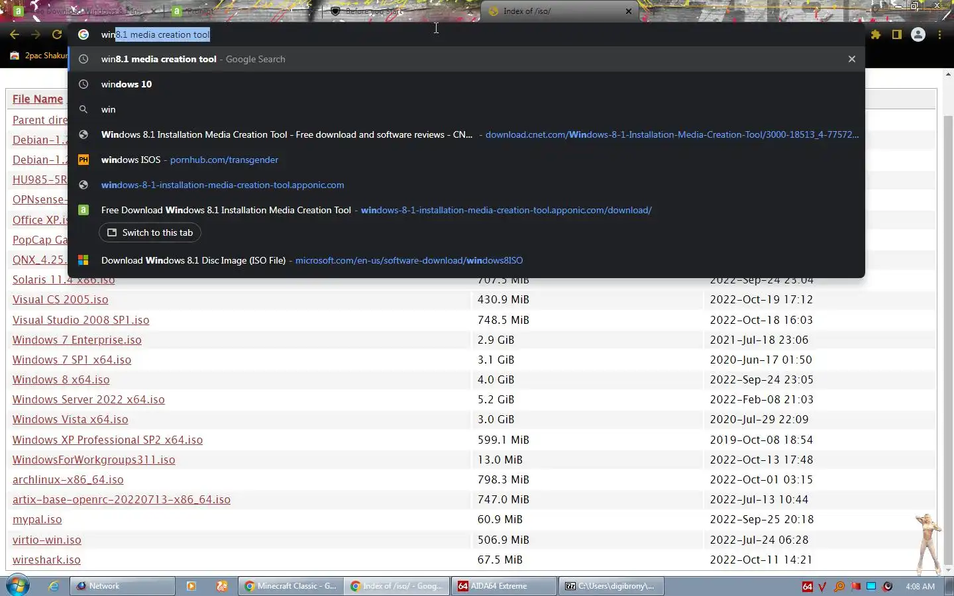Open virtio-win.iso link
Screen dimensions: 954x596
click(46, 540)
